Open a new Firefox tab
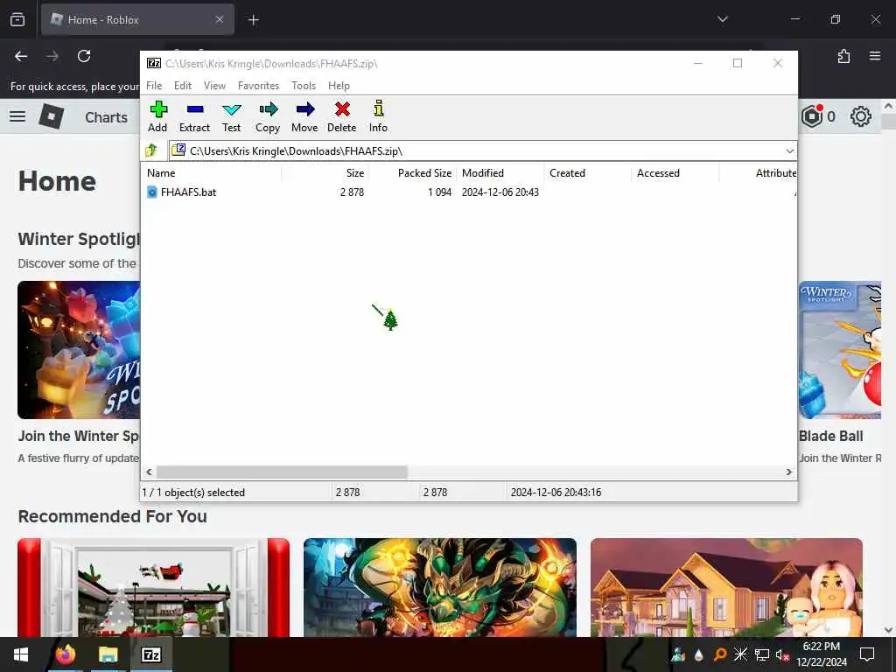The image size is (896, 672). tap(253, 20)
